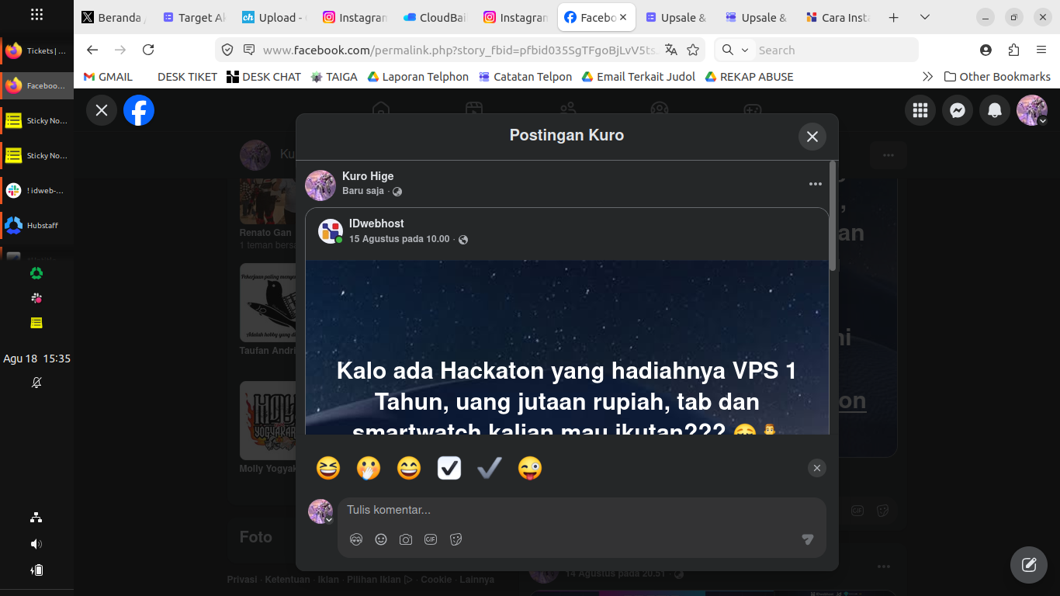Open the Facebook account profile menu

click(1032, 111)
